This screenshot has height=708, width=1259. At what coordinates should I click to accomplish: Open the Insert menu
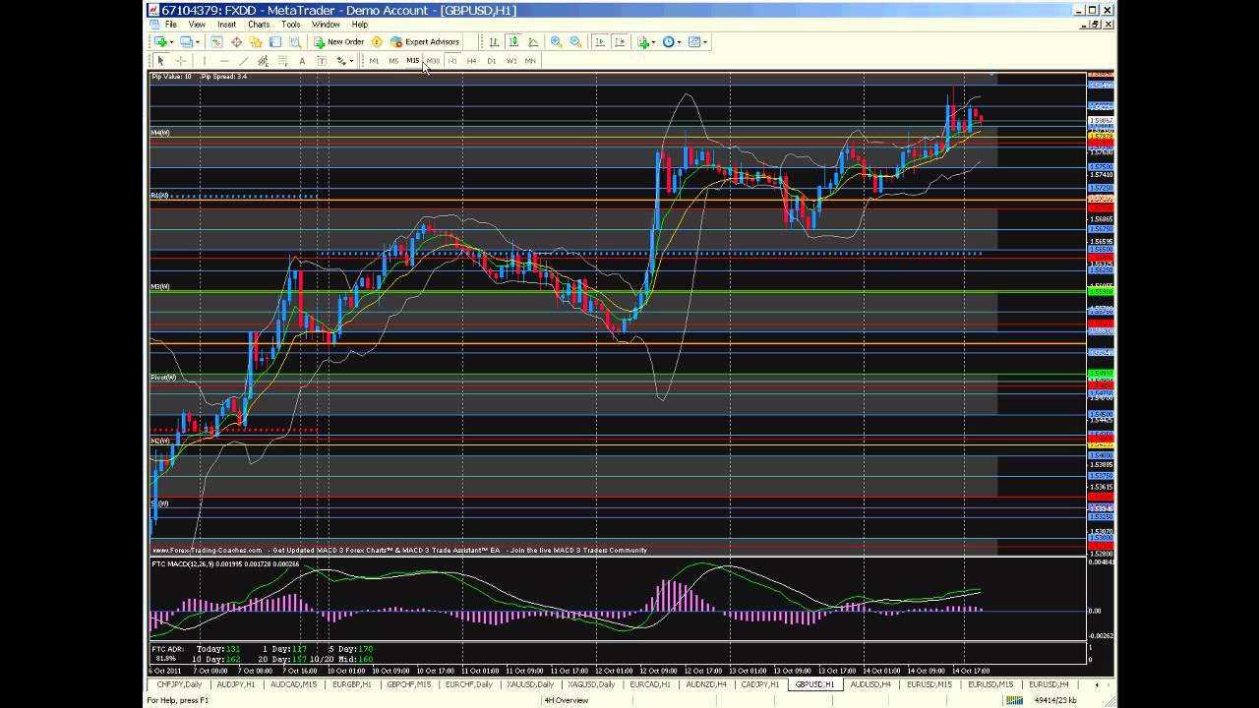pyautogui.click(x=226, y=25)
